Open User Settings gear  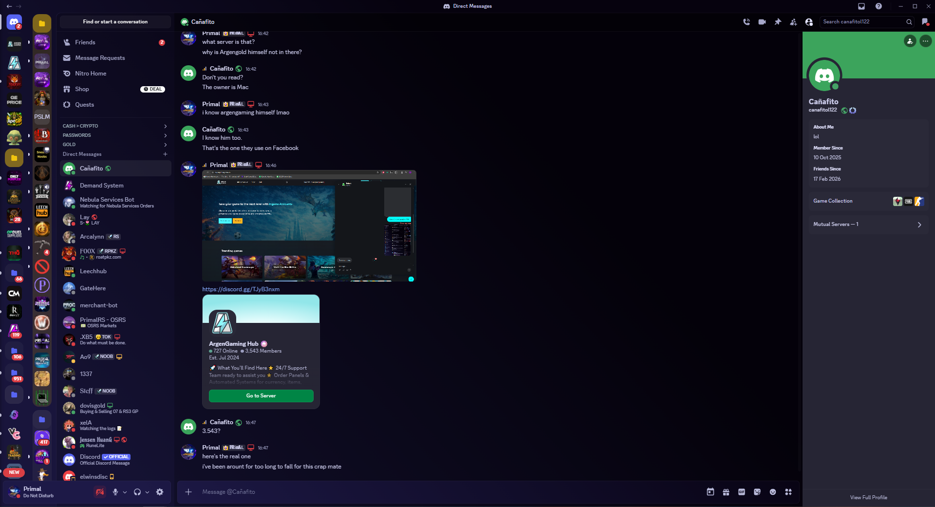pos(160,492)
